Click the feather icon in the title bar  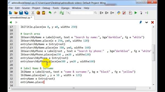click(x=9, y=3)
